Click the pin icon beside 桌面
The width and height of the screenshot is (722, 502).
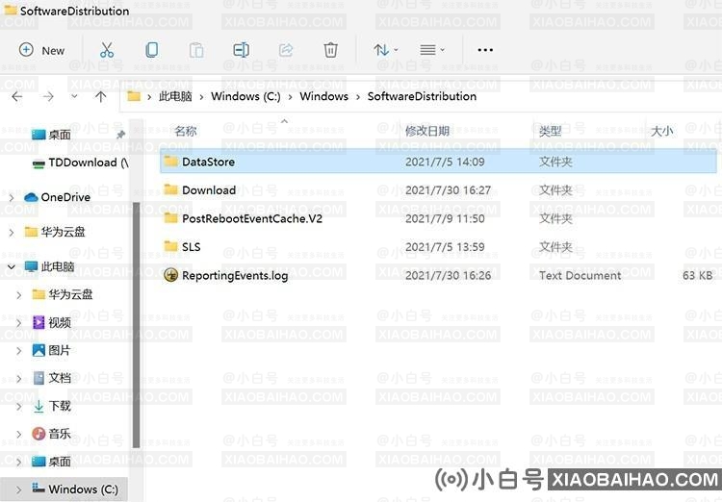click(120, 135)
